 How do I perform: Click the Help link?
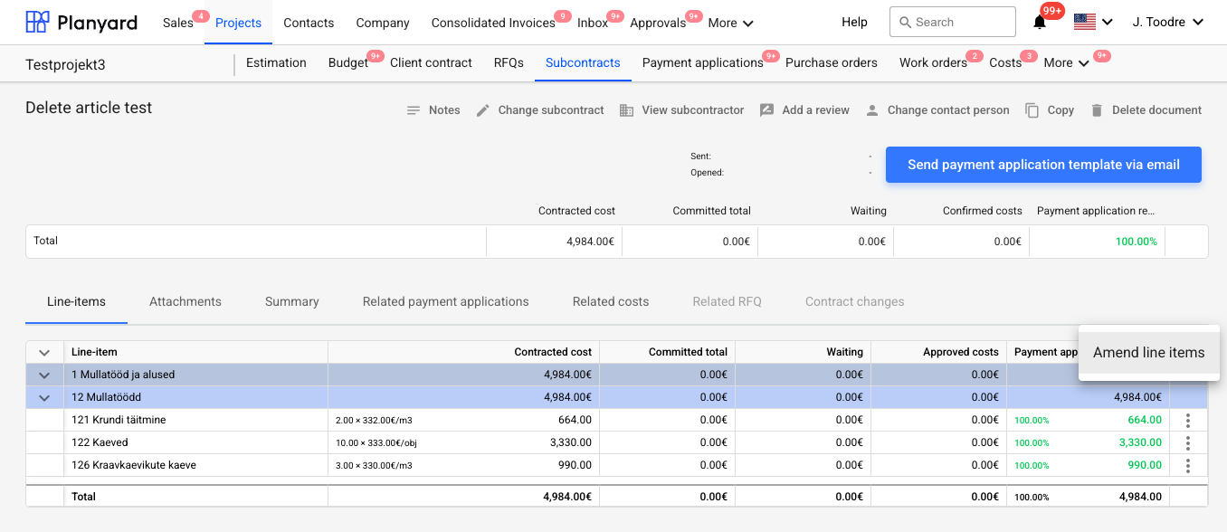(x=854, y=23)
